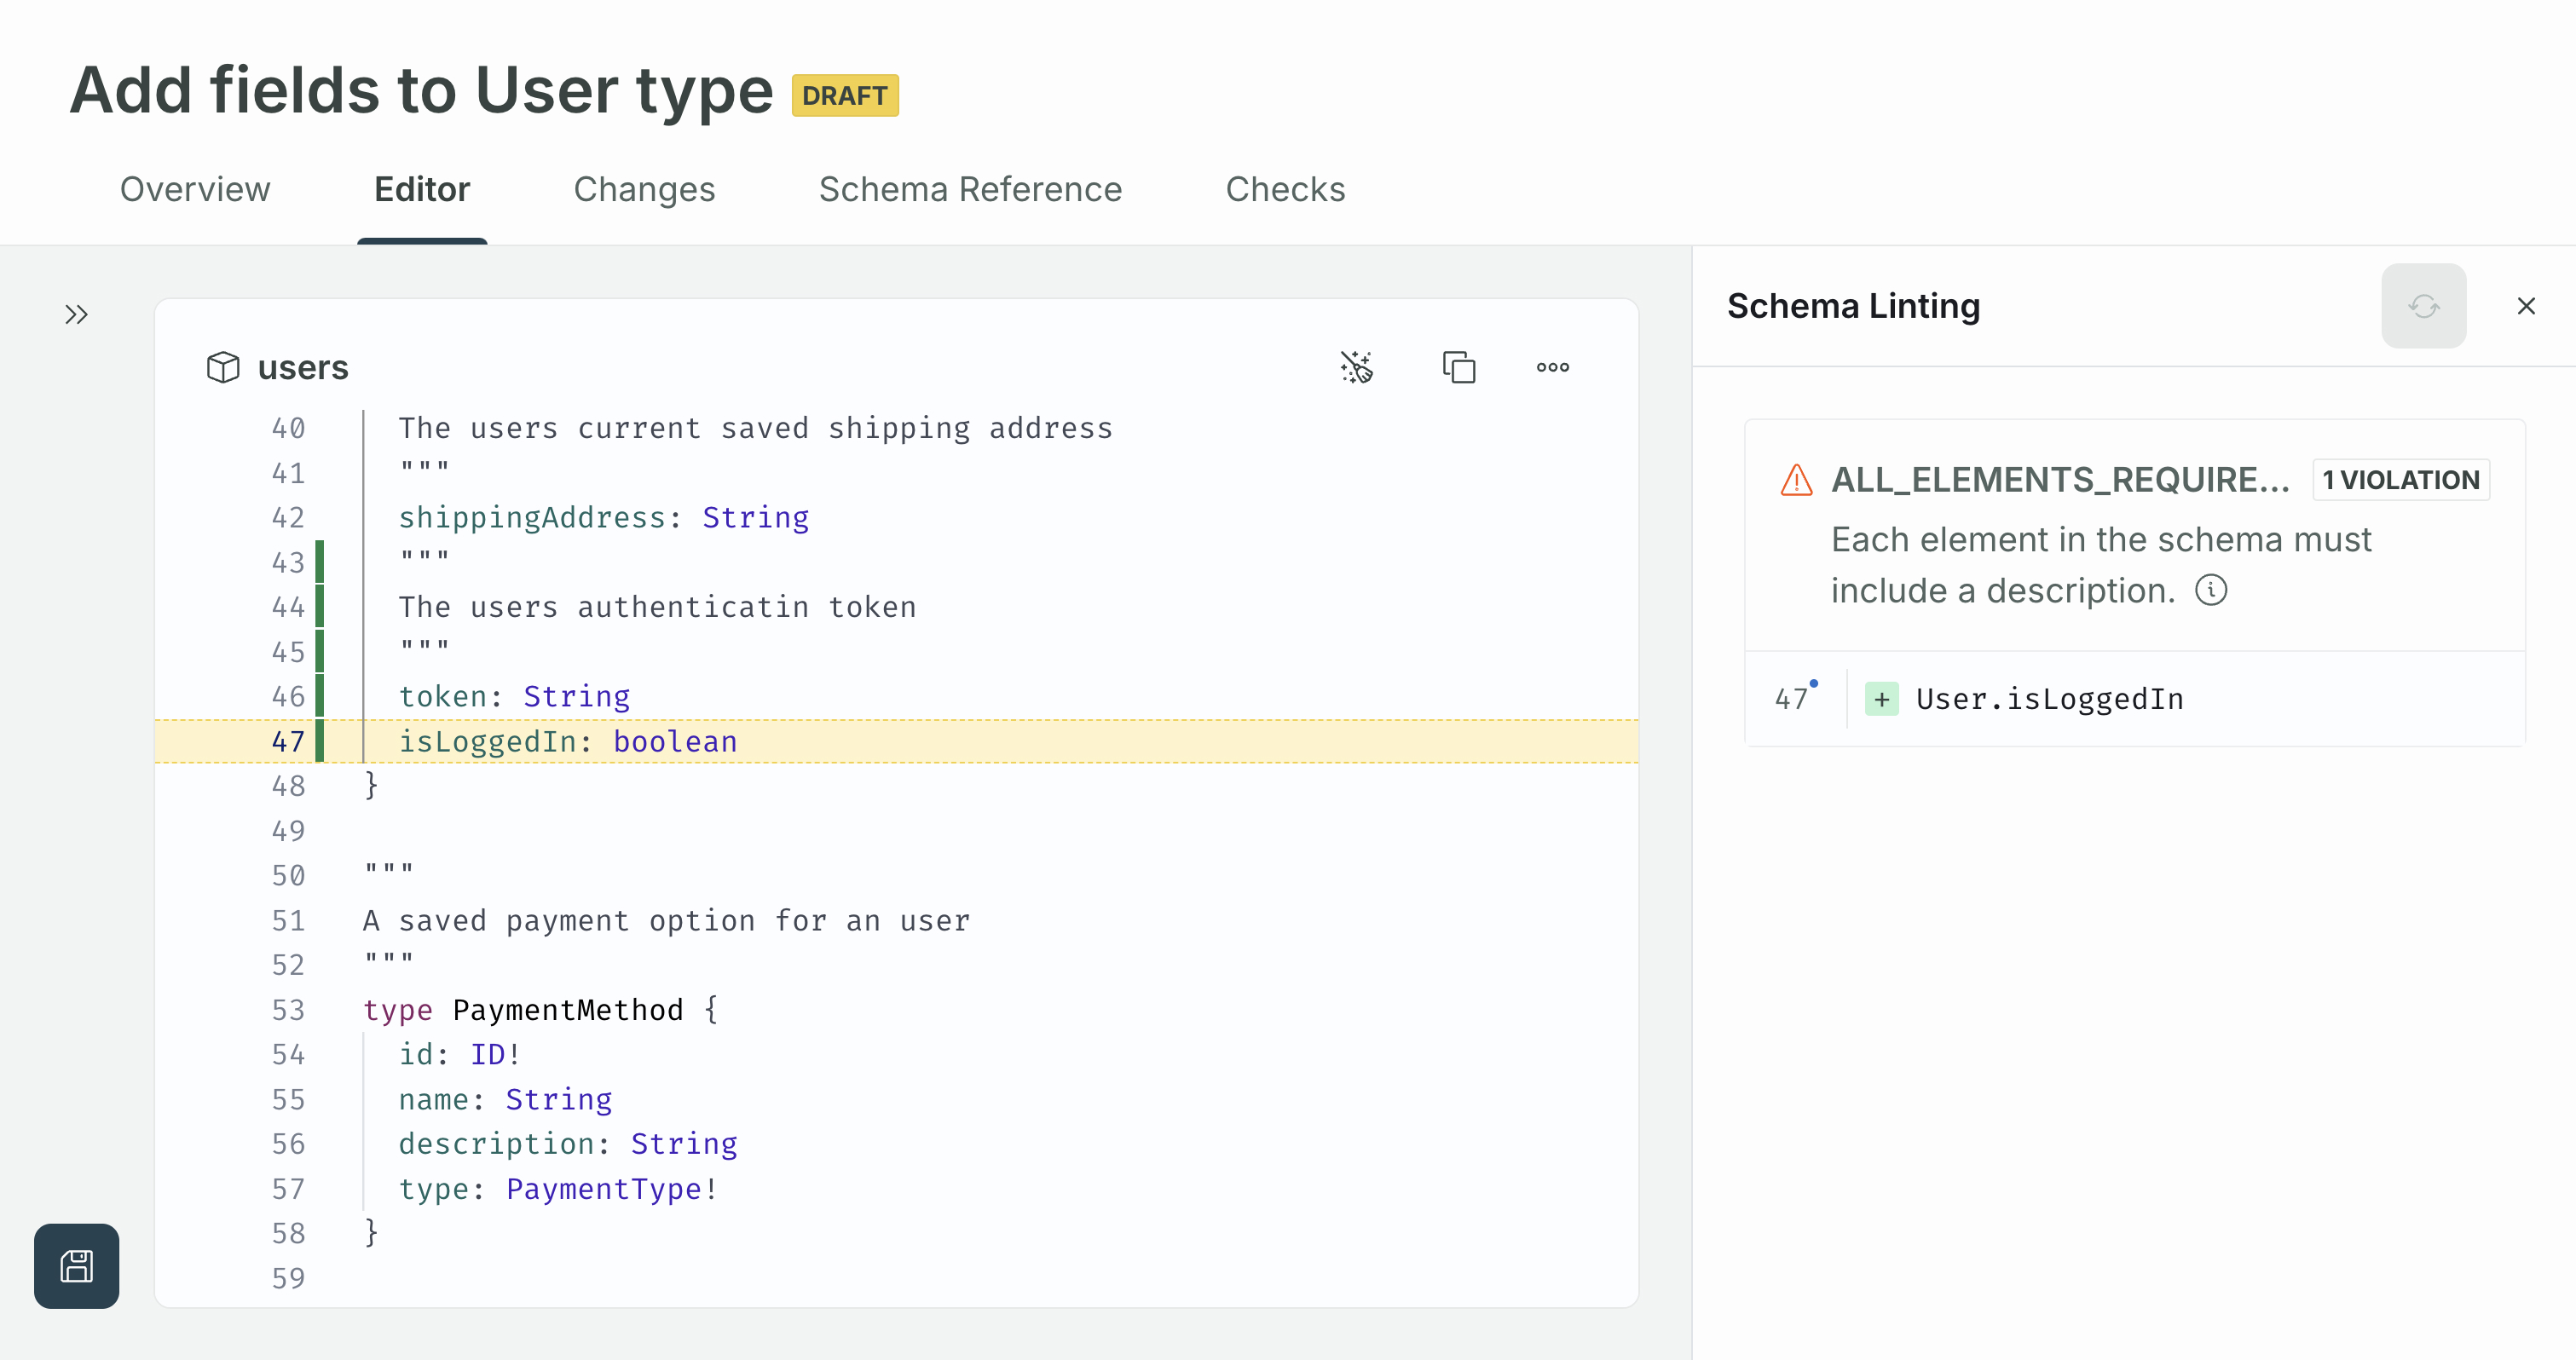Click the users subgraph cube icon

tap(223, 367)
